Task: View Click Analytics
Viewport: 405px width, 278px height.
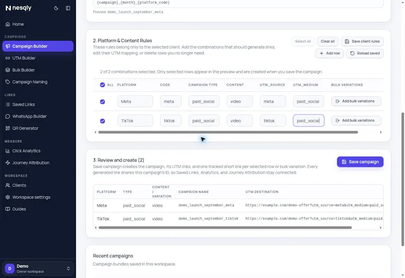Action: click(x=37, y=151)
